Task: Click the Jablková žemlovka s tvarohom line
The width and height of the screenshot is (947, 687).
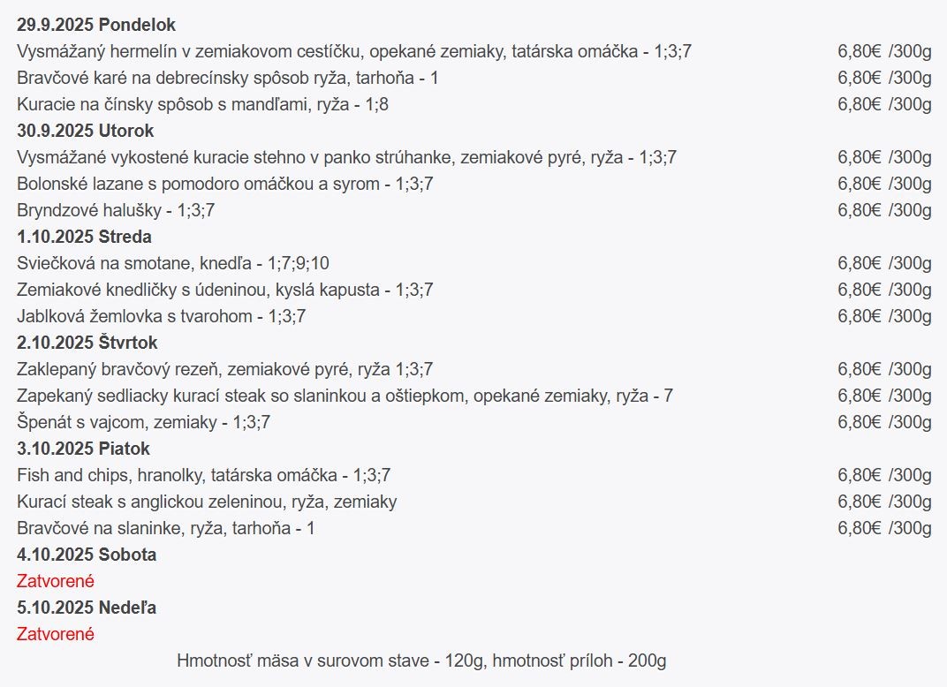Action: click(x=161, y=316)
